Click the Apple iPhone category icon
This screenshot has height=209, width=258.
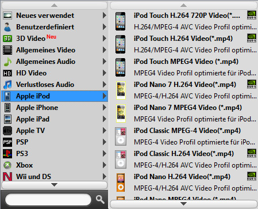pyautogui.click(x=7, y=108)
